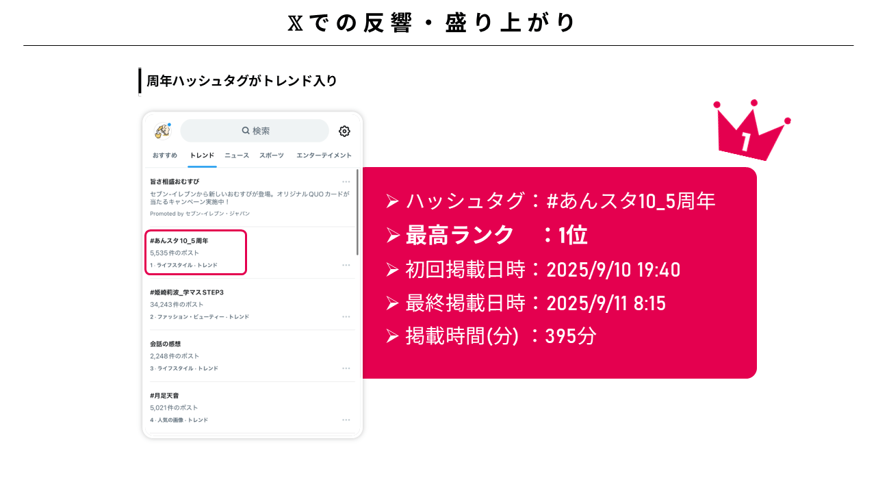Click the 検索 search field
The image size is (876, 493).
[255, 131]
